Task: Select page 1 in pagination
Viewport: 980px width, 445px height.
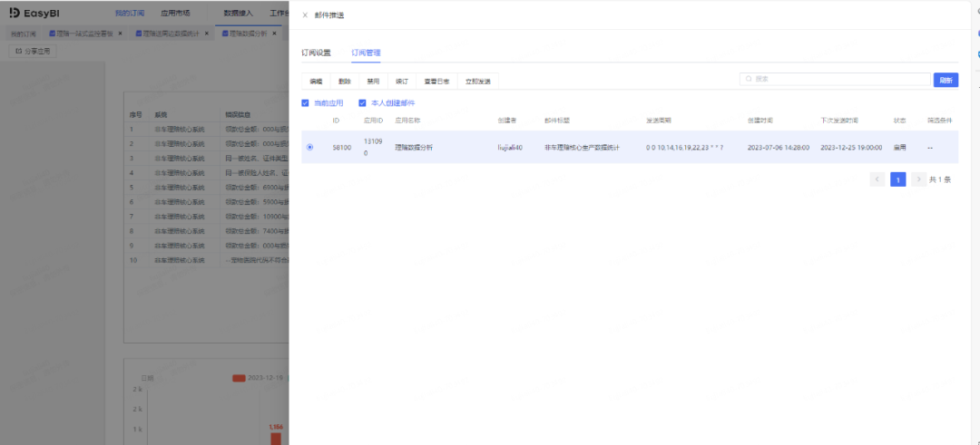Action: [898, 179]
